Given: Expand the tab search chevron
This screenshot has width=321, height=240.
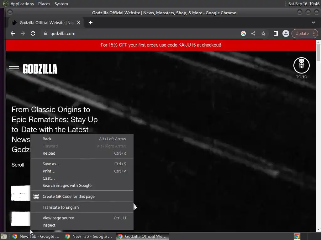Looking at the screenshot, I should (x=313, y=22).
